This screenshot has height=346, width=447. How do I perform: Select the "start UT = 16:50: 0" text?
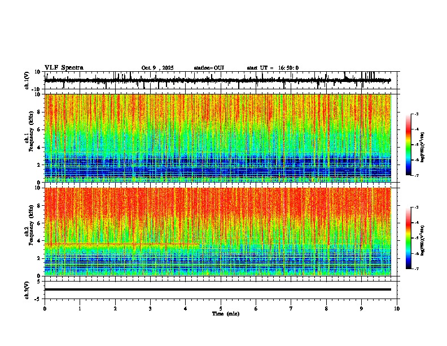[273, 68]
